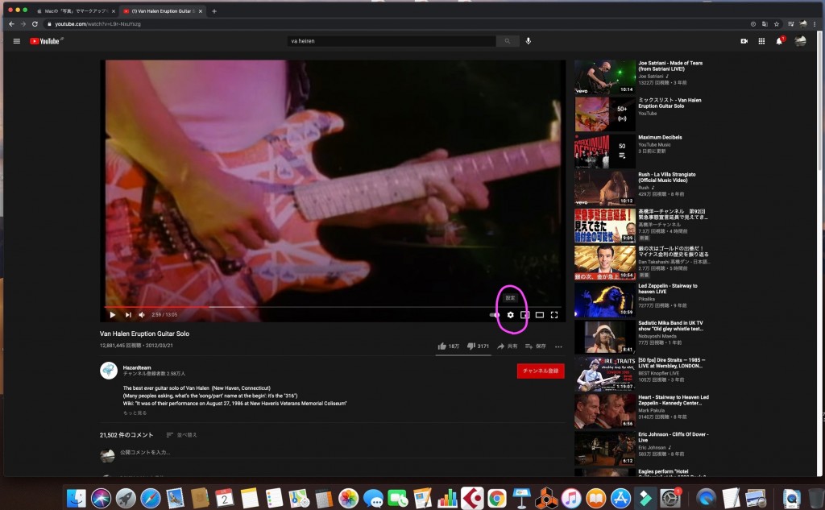Click the red チャンネル登録 subscribe button
Viewport: 825px width, 510px height.
tap(540, 371)
